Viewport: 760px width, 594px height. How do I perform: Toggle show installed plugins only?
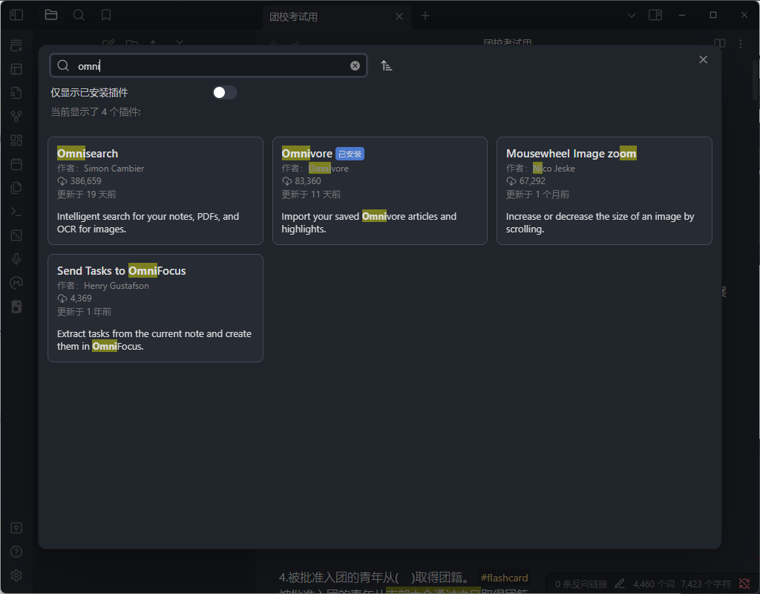[225, 93]
